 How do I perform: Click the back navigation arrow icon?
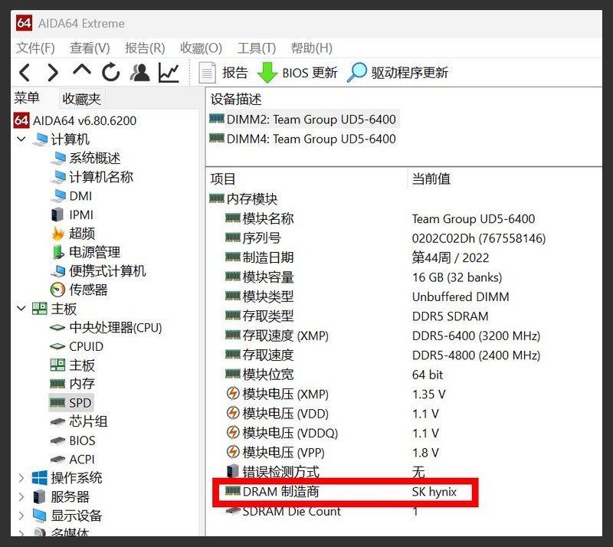pyautogui.click(x=25, y=72)
